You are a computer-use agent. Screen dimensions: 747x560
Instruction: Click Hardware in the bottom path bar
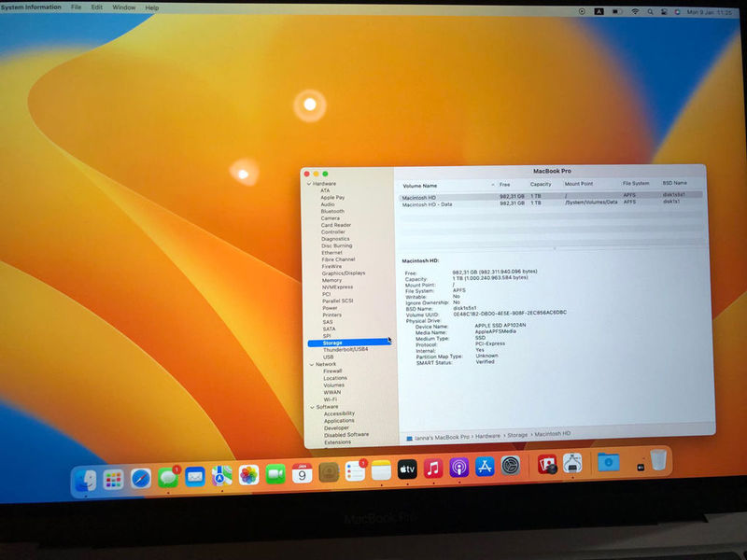(487, 436)
